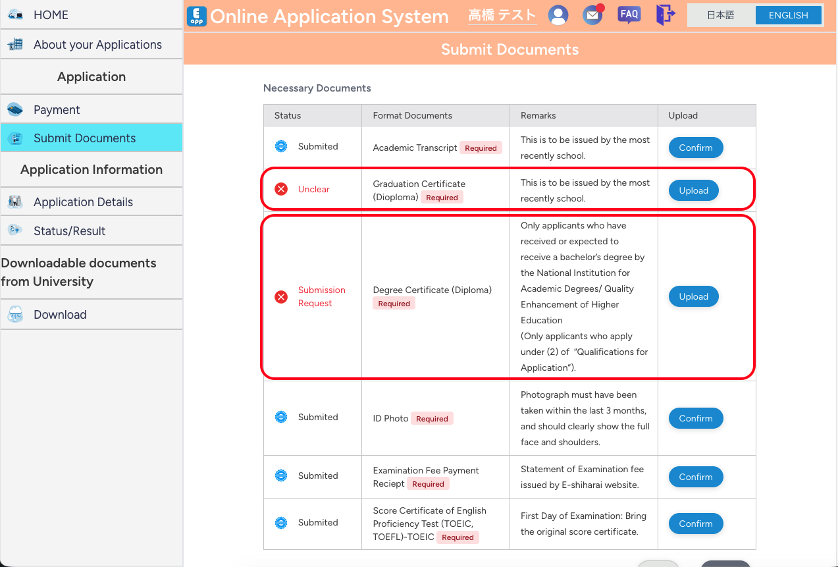838x567 pixels.
Task: Click the red X icon beside Unclear
Action: pos(281,190)
